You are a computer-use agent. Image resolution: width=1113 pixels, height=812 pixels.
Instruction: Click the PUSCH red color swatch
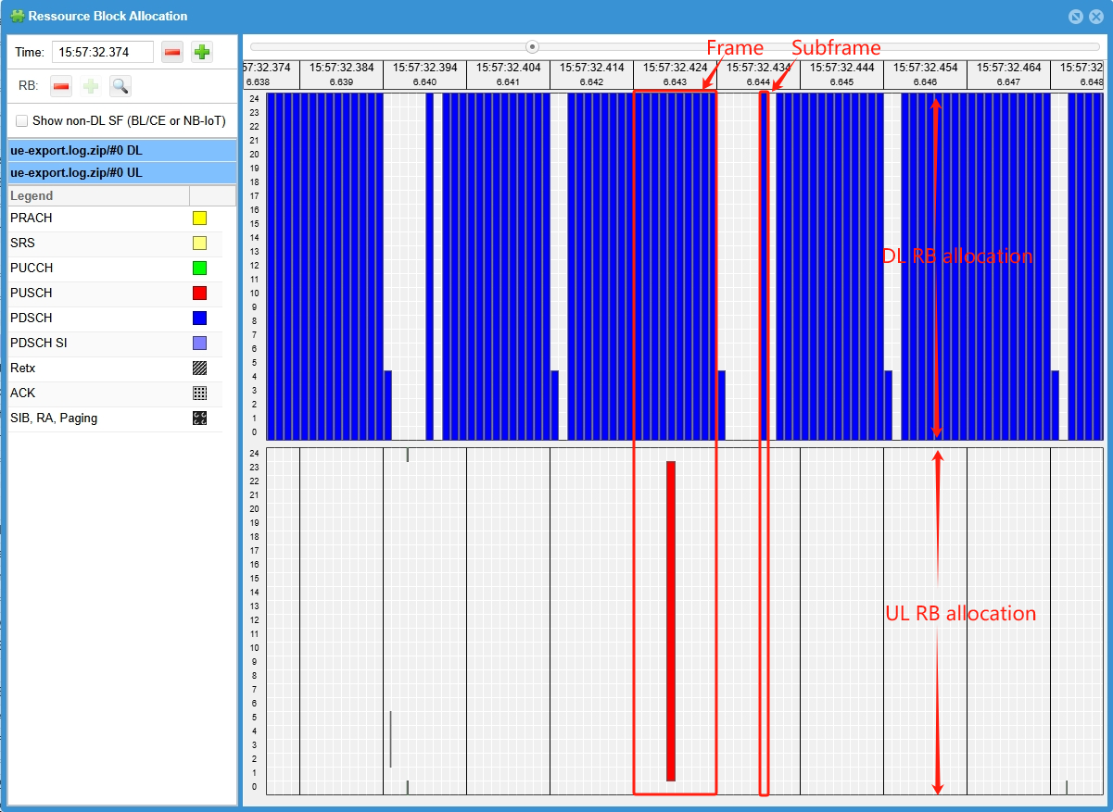pyautogui.click(x=199, y=294)
